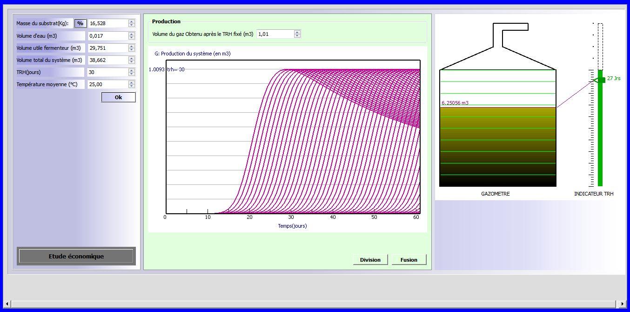
Task: Click the 6.25056 m3 gazometer label
Action: pyautogui.click(x=455, y=103)
